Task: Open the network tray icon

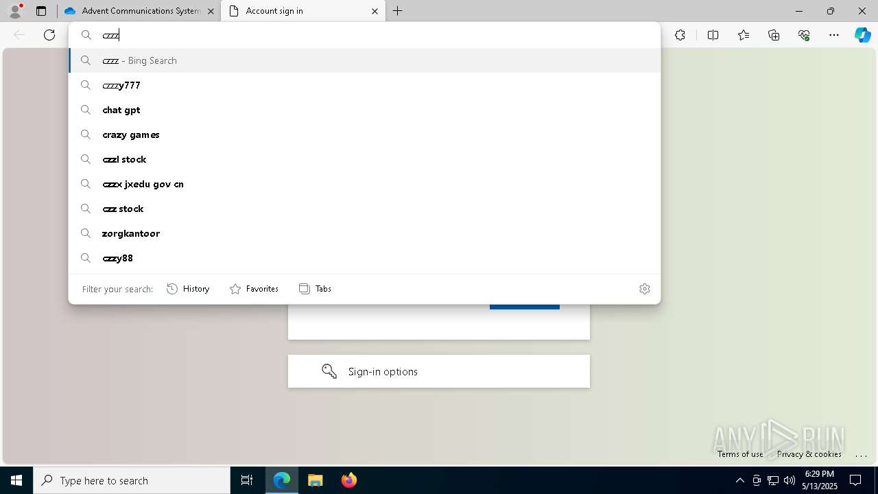Action: pyautogui.click(x=773, y=480)
